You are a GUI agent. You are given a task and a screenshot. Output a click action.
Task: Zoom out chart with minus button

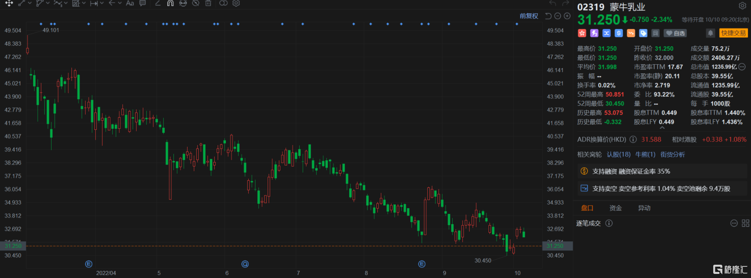557,16
